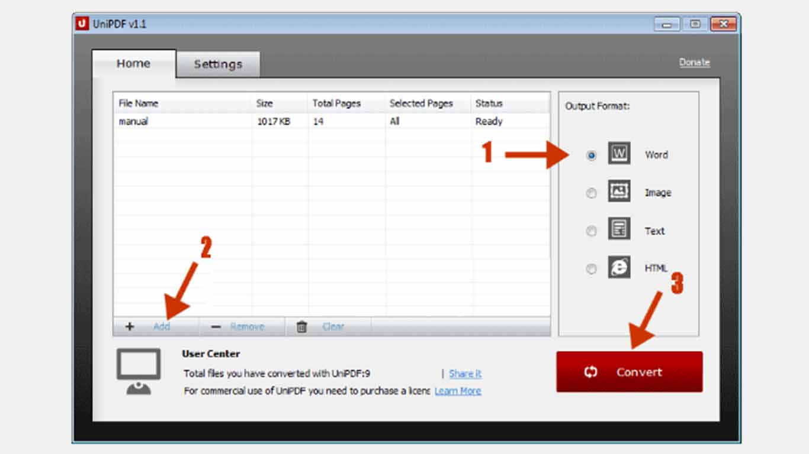Click the Clear label in the file toolbar
The image size is (809, 454).
333,326
